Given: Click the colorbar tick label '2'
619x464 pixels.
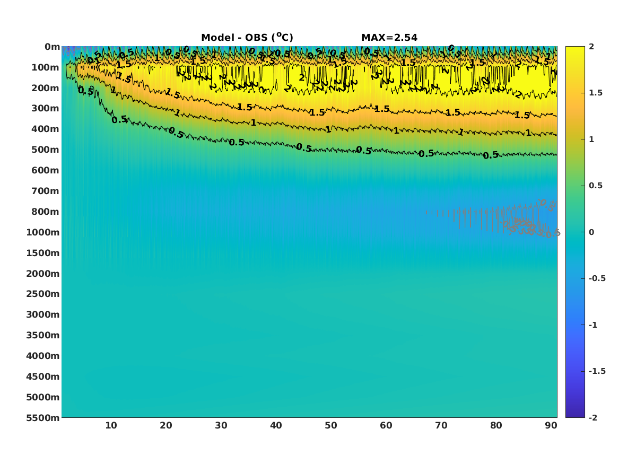Looking at the screenshot, I should tap(591, 47).
